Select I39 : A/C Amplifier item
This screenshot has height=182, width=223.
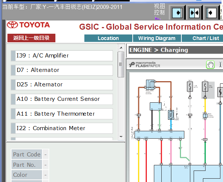[62, 56]
